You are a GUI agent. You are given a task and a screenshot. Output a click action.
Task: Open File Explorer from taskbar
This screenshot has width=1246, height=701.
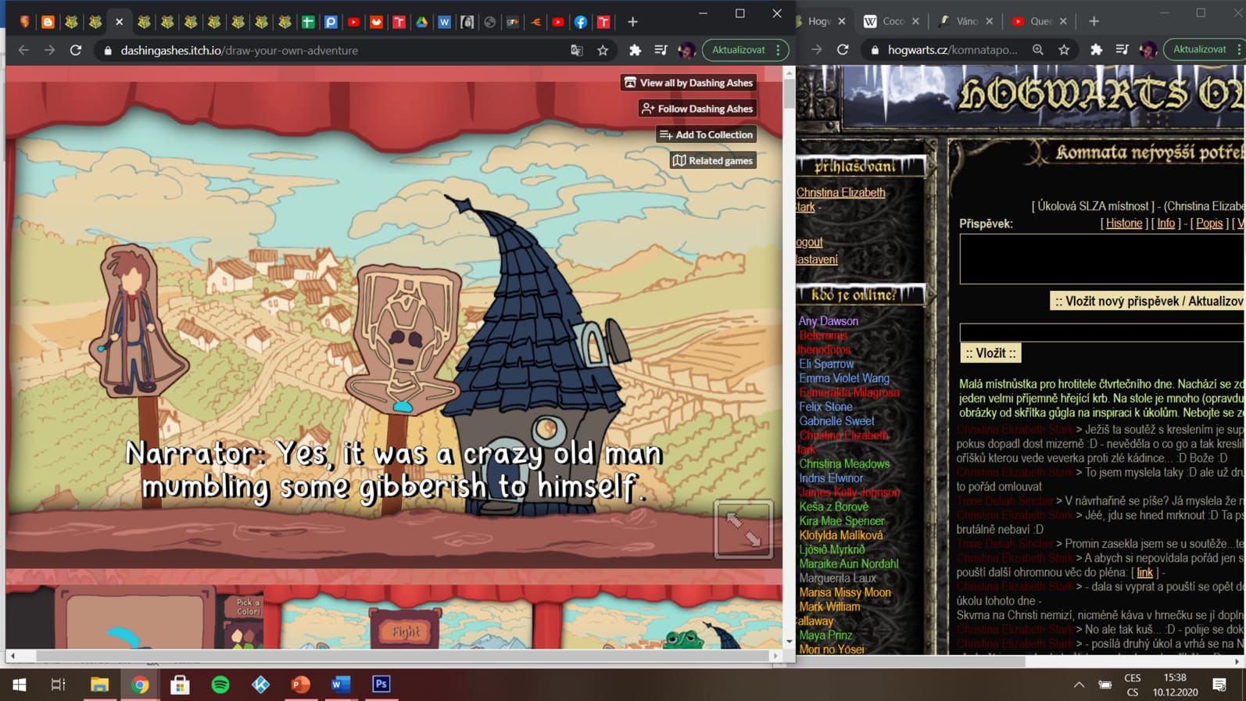pos(99,685)
